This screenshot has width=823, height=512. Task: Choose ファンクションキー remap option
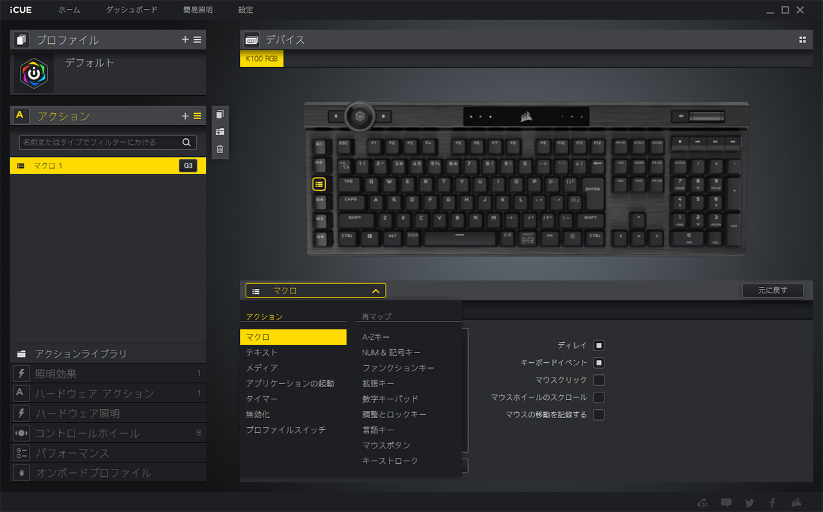coord(399,368)
